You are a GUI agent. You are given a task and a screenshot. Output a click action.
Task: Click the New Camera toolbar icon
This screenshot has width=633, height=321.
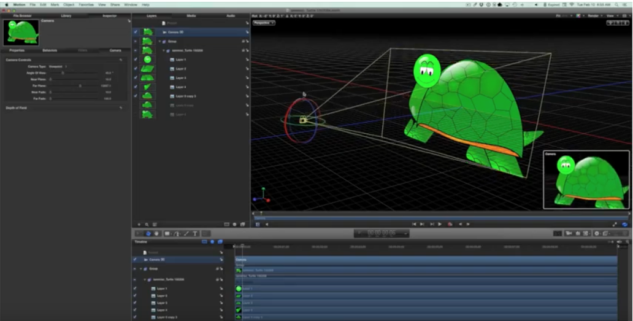tap(569, 233)
